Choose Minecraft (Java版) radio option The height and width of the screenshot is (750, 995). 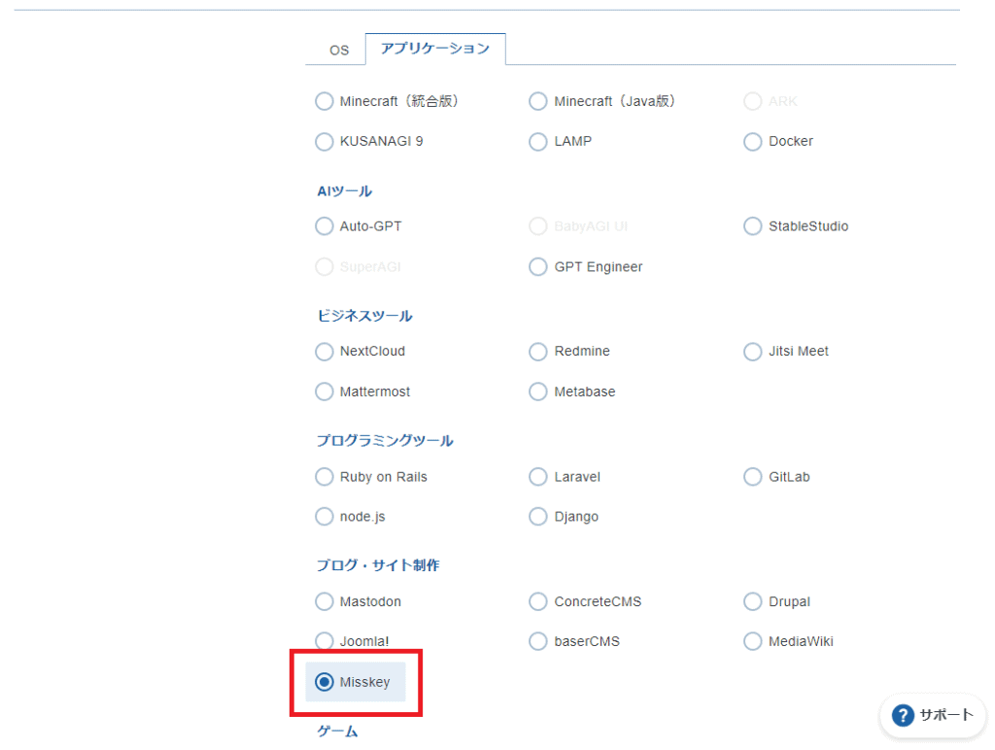point(538,102)
